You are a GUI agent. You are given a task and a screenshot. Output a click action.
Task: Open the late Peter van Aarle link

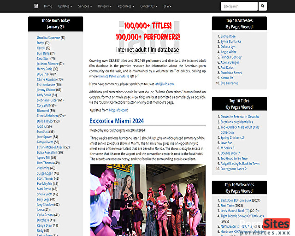114,76
